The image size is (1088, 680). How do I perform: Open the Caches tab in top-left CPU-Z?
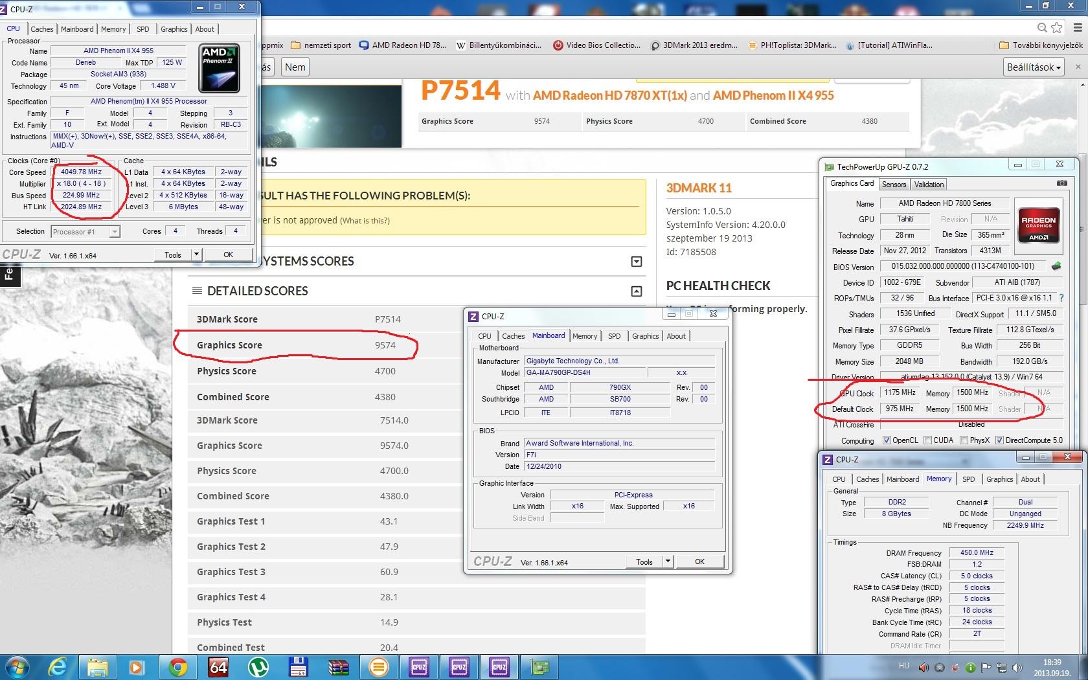(42, 29)
